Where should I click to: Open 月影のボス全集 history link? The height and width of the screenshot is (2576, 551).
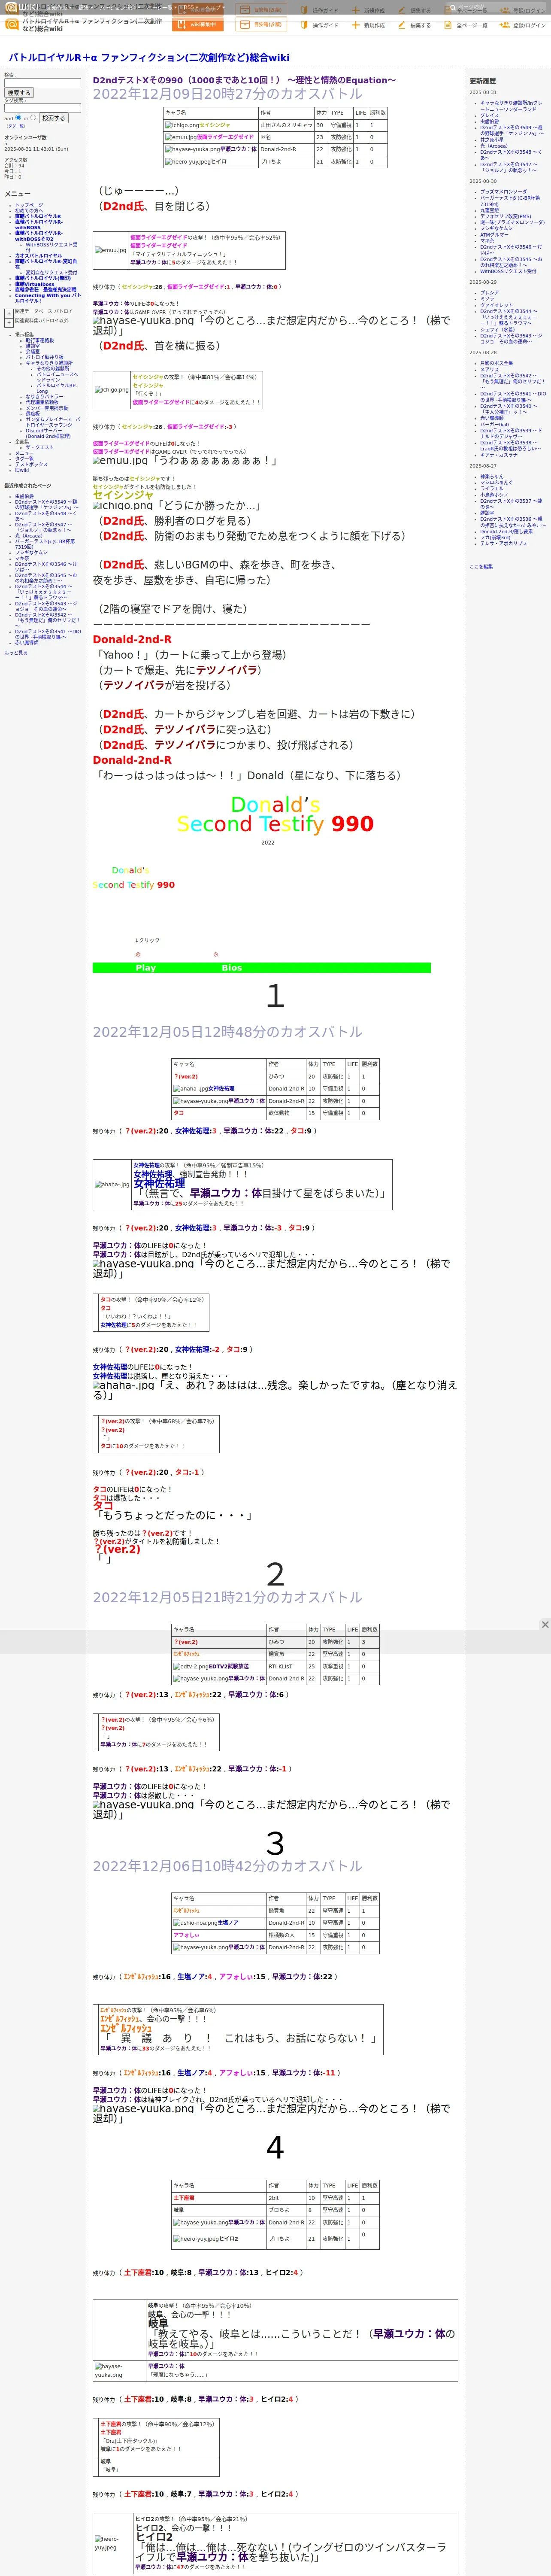[496, 363]
